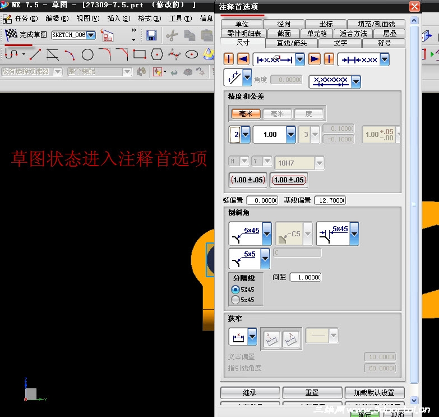Click the scissors Cut icon
Screen dimensions: 439x417
[172, 35]
